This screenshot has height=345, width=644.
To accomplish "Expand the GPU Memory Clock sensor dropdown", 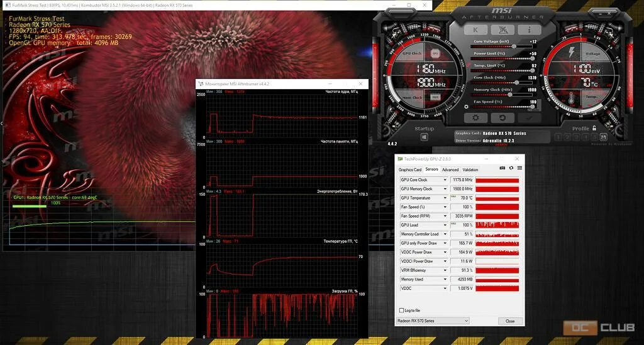I will pos(445,189).
